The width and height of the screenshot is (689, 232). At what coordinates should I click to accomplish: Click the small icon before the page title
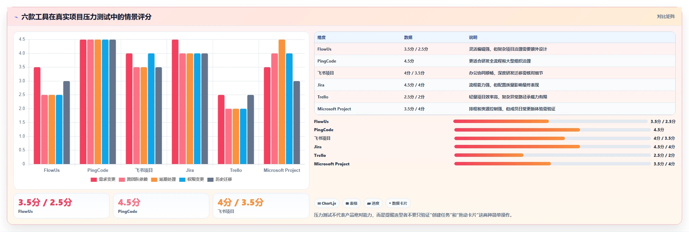(16, 17)
